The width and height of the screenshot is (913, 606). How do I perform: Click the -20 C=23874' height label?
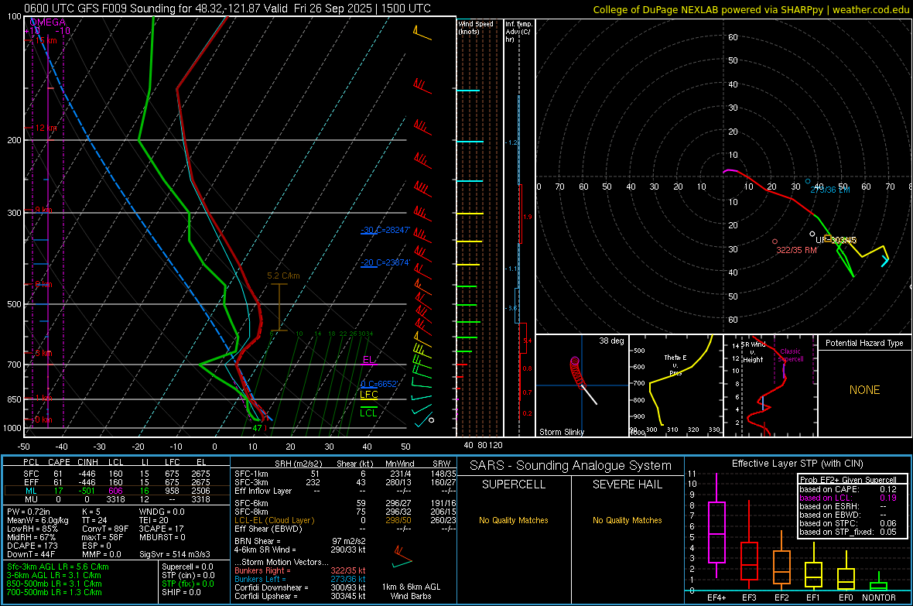click(x=385, y=263)
